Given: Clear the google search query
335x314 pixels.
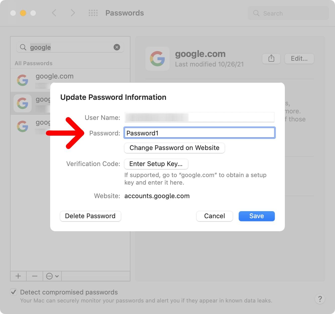Looking at the screenshot, I should tap(117, 47).
